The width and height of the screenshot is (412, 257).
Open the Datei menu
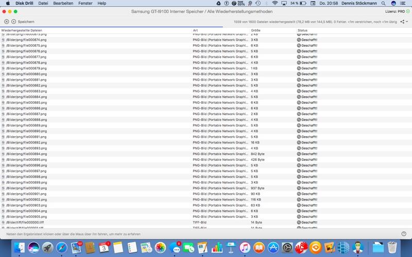[x=43, y=3]
